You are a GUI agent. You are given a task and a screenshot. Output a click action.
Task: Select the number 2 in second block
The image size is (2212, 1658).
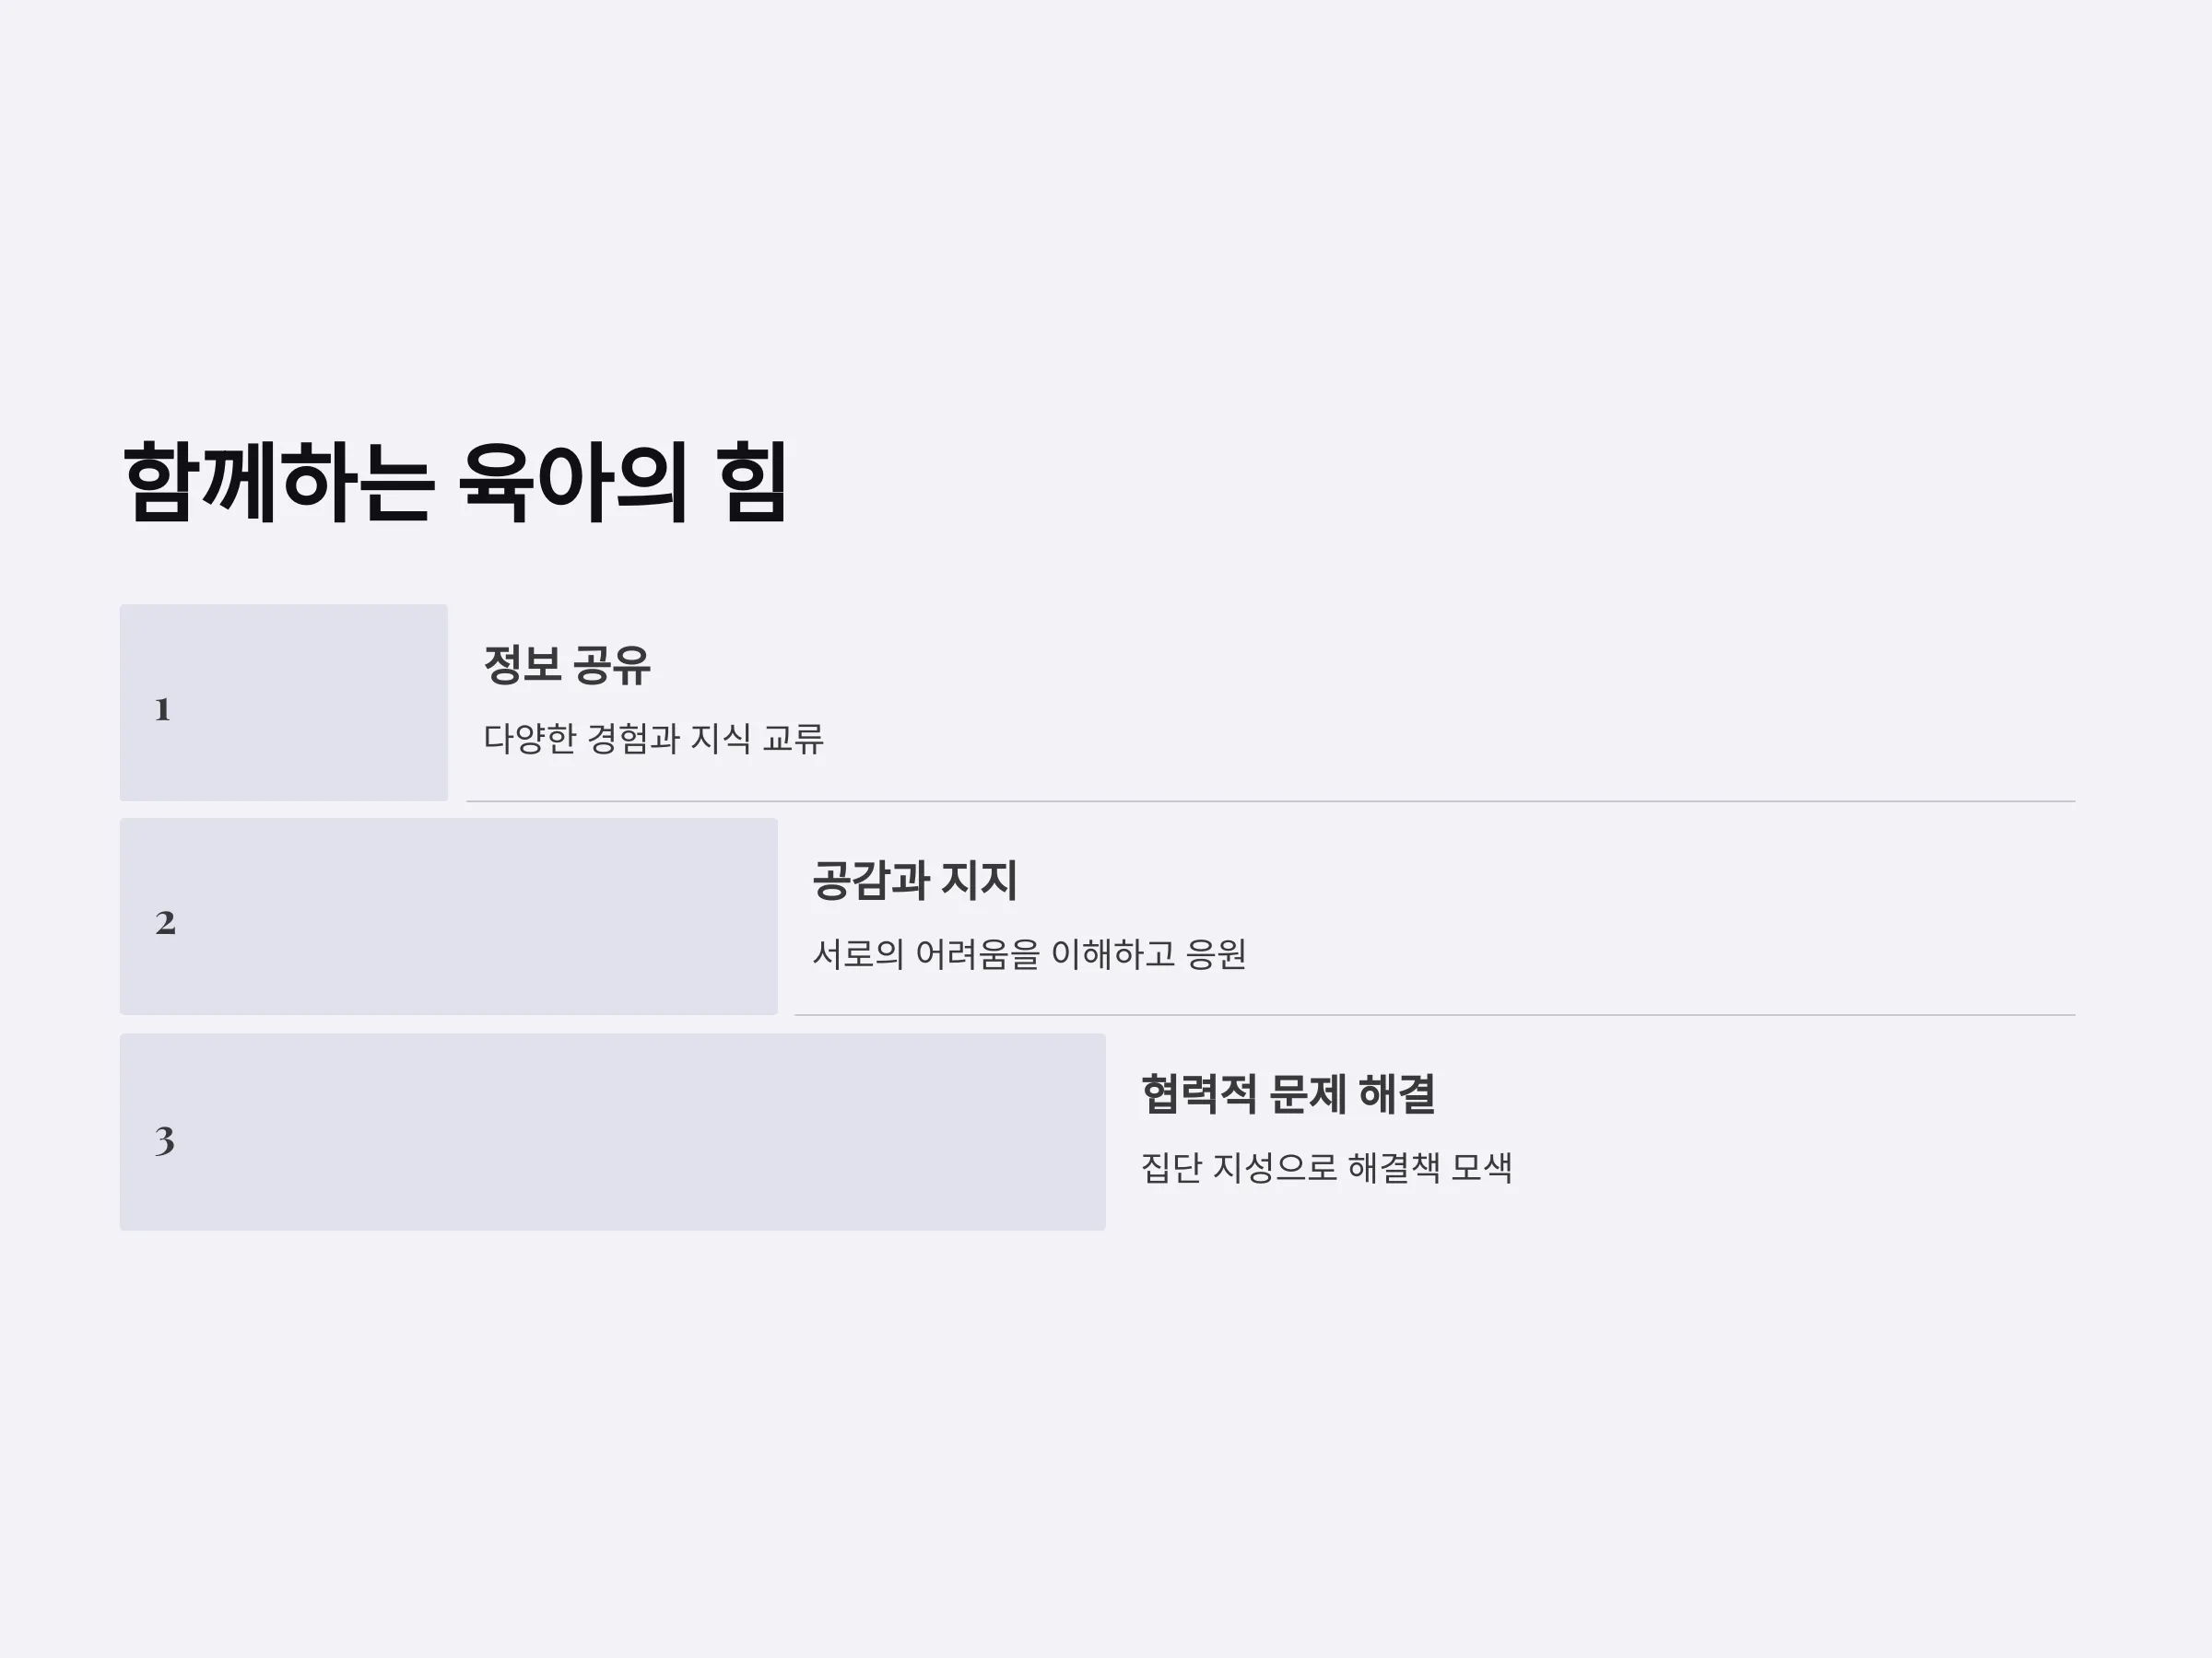coord(166,922)
